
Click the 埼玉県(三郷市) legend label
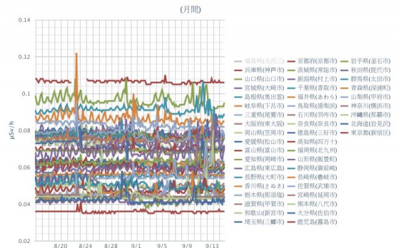point(264,222)
